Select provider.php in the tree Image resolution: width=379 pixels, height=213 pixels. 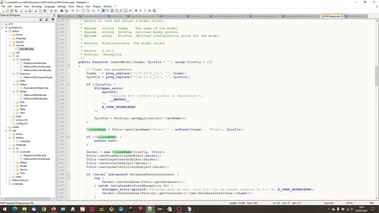click(27, 49)
